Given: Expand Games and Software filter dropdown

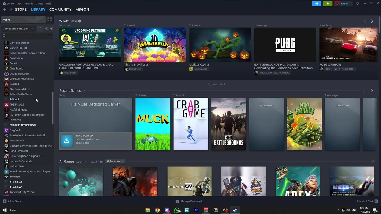Looking at the screenshot, I should point(18,29).
